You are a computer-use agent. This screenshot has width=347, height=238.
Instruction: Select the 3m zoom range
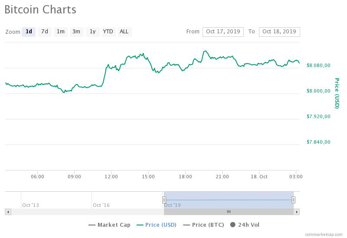point(77,32)
